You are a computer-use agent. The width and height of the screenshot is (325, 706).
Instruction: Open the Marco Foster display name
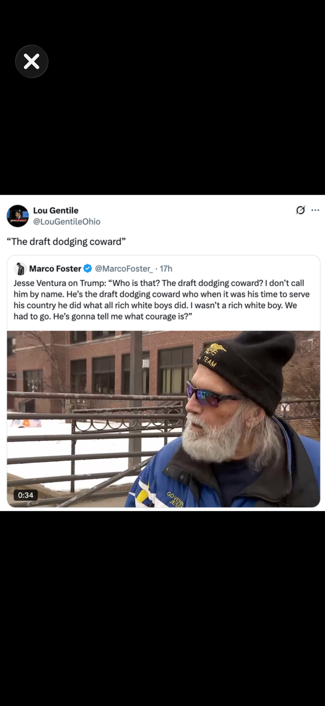[x=55, y=269]
